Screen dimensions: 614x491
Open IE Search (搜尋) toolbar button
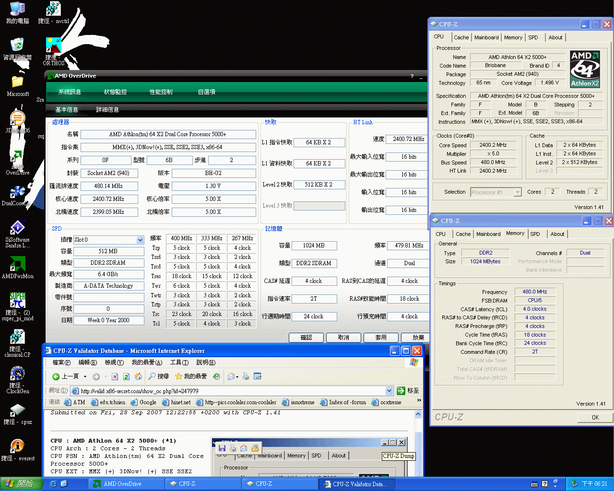[x=159, y=376]
